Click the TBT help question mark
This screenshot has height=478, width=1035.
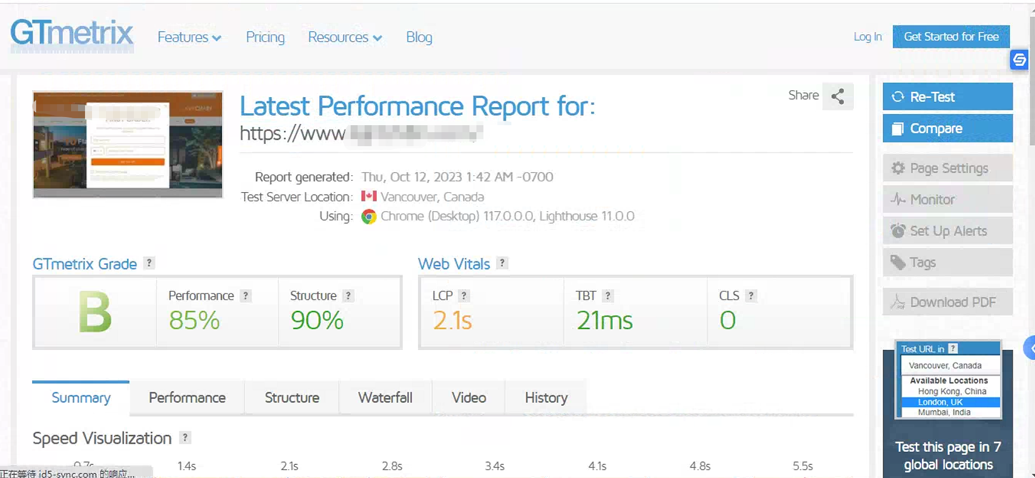[607, 296]
